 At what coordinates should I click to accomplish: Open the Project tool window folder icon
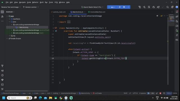pyautogui.click(x=2, y=12)
